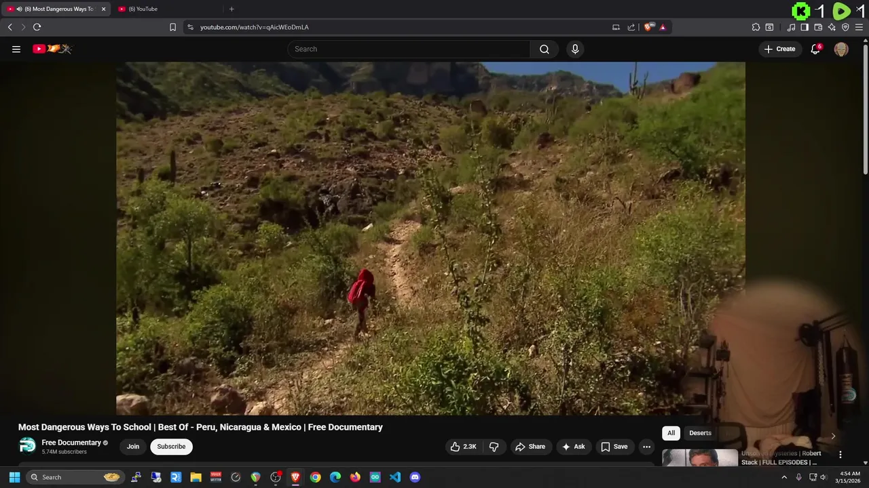Open a new browser tab

point(232,9)
